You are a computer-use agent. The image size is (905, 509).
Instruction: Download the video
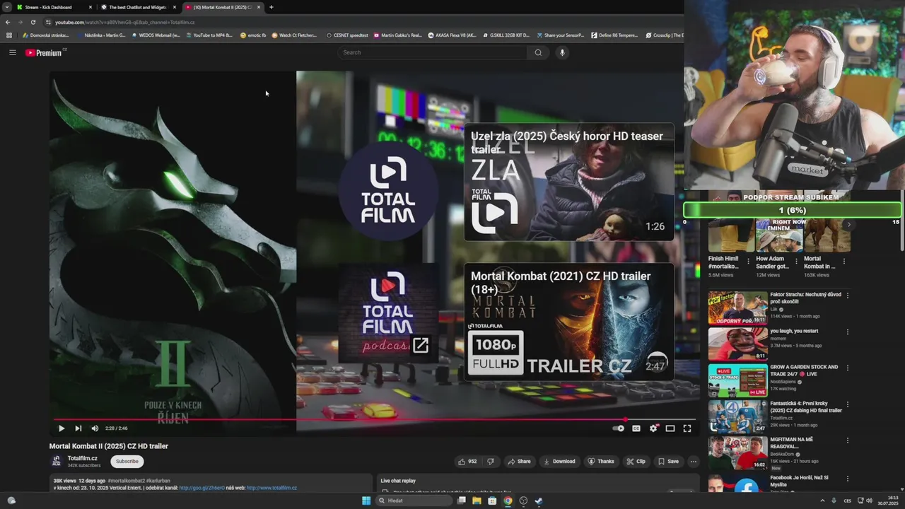559,462
